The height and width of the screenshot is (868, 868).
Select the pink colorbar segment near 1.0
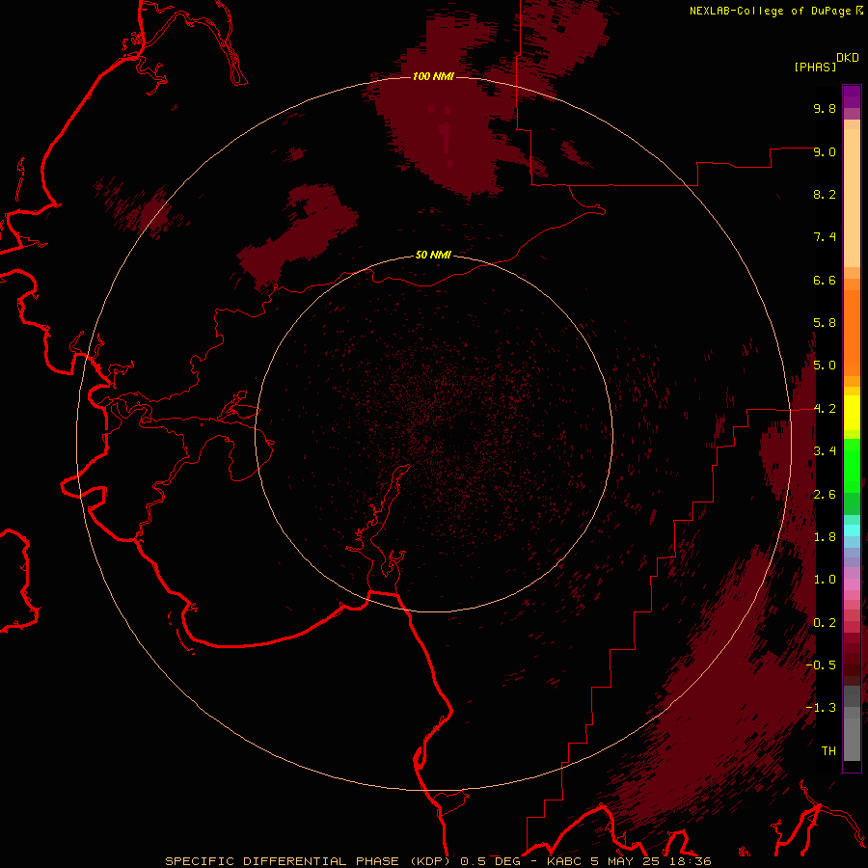point(852,584)
